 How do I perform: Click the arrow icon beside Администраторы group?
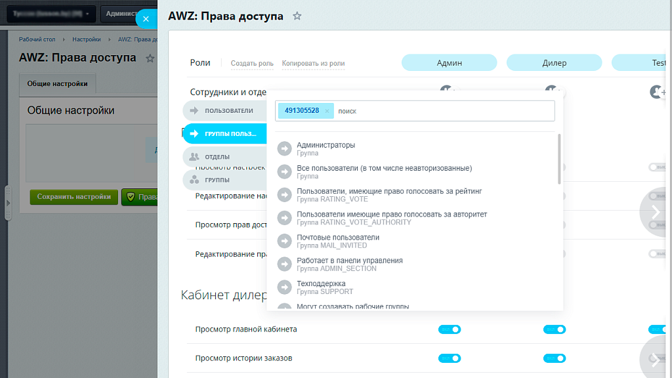click(284, 148)
